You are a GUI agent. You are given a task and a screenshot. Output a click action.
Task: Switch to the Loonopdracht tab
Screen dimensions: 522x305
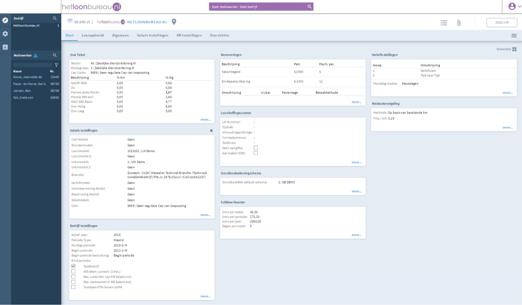click(93, 35)
